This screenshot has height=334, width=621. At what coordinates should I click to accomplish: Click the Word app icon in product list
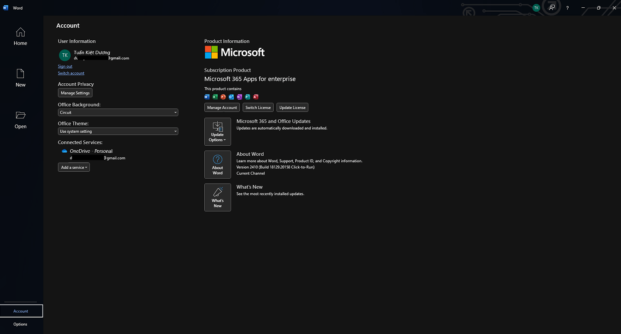(207, 97)
